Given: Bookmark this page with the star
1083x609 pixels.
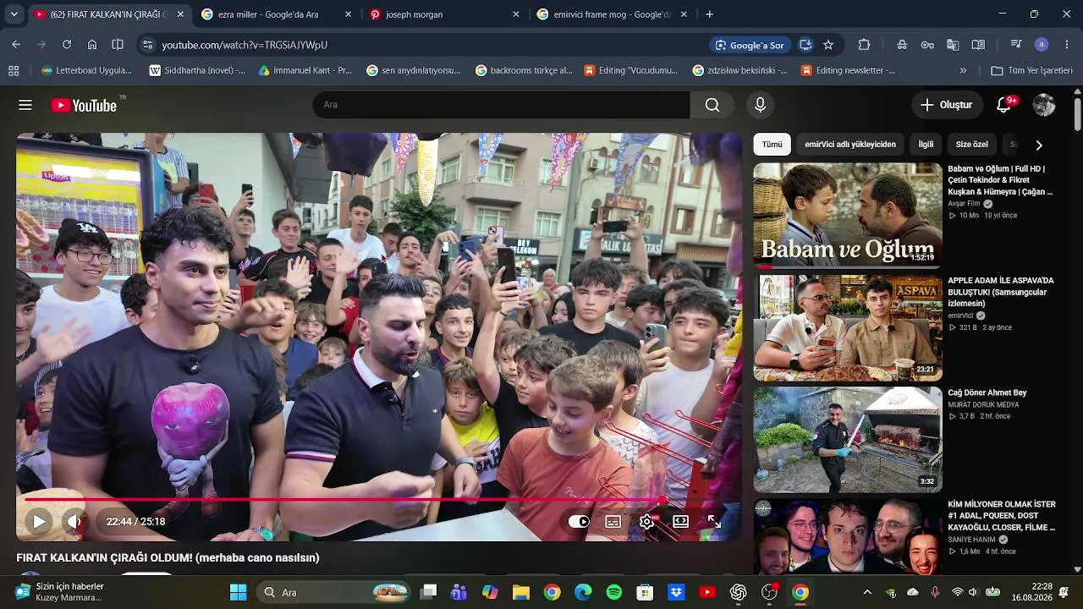Looking at the screenshot, I should tap(828, 45).
